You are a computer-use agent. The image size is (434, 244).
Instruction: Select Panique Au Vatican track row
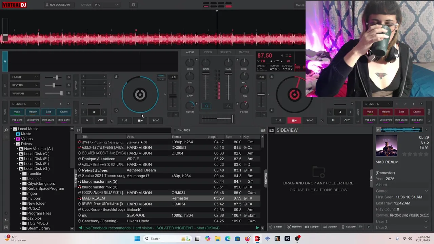click(169, 159)
